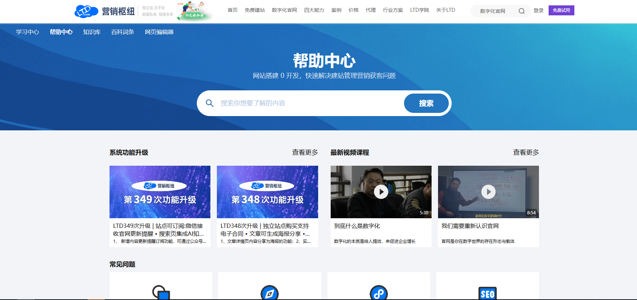Image resolution: width=637 pixels, height=300 pixels.
Task: Click the 我们需要重新认识官网 video title
Action: (x=470, y=226)
